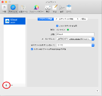Open the Viewing (表示) glasses pane

click(48, 9)
